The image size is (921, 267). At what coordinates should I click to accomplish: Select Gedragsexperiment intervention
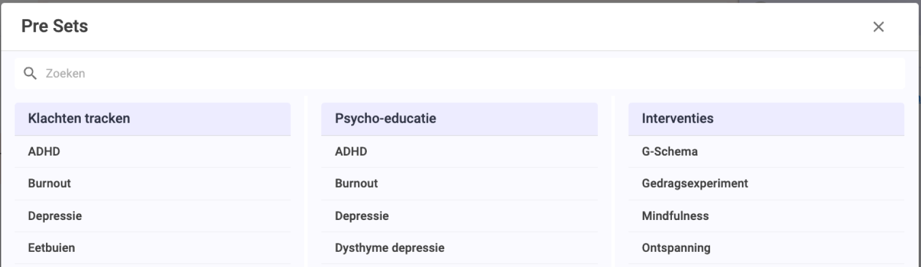(766, 184)
